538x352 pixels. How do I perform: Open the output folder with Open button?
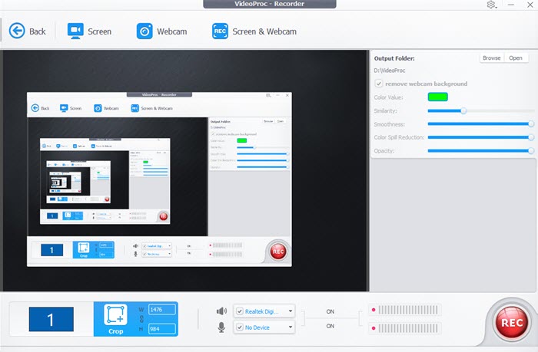click(516, 58)
